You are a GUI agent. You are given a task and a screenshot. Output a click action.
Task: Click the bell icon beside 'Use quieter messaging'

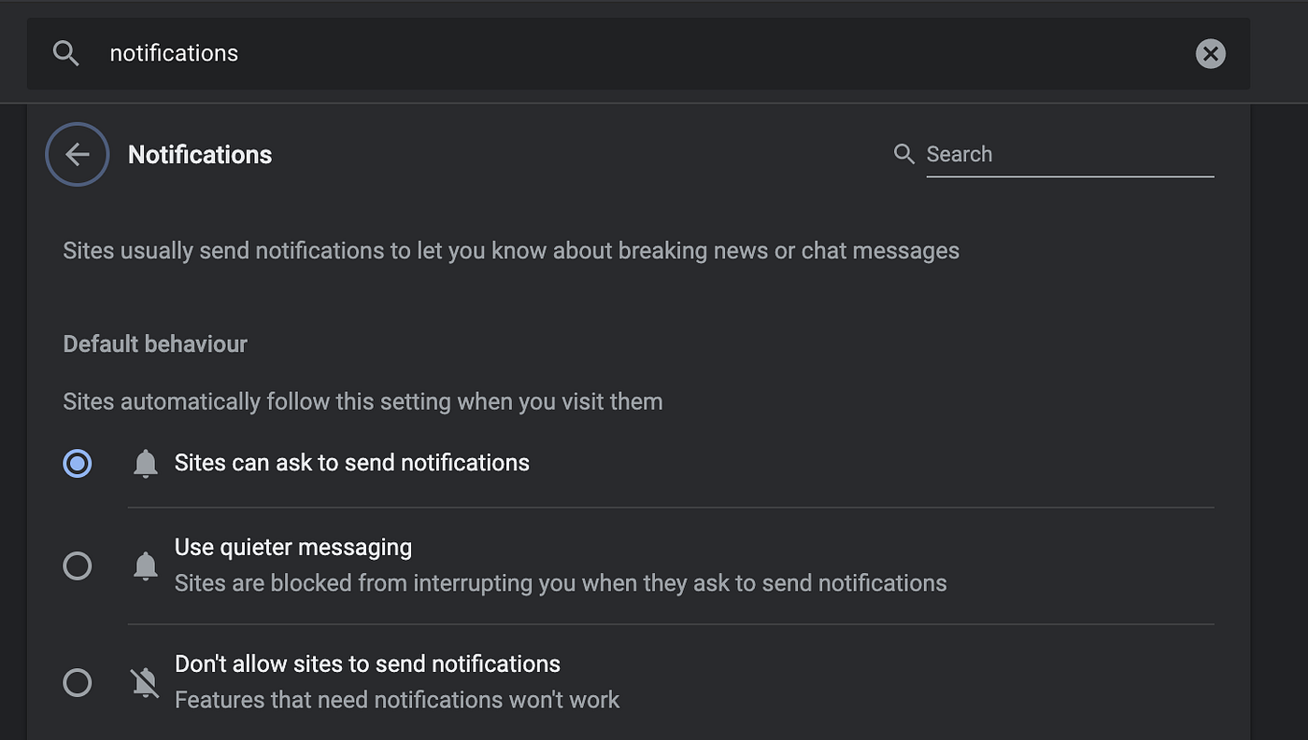[x=146, y=565]
